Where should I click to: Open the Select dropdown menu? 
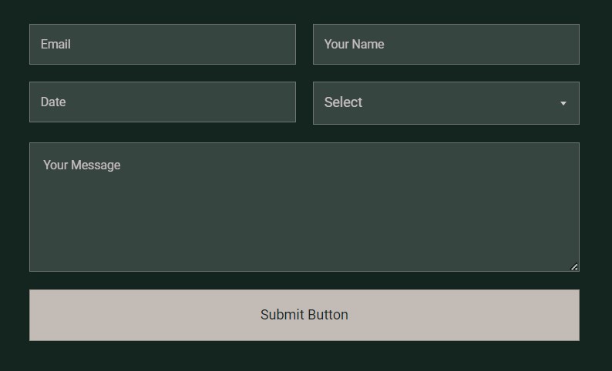coord(446,103)
